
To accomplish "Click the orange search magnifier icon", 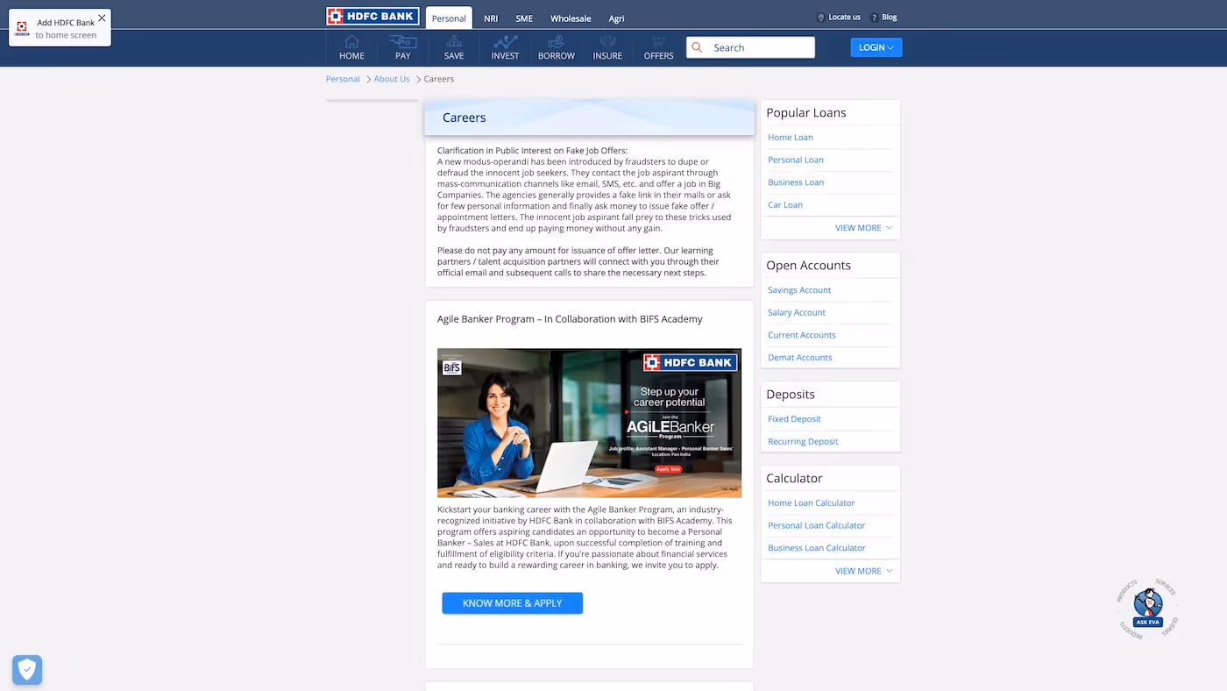I will (696, 46).
